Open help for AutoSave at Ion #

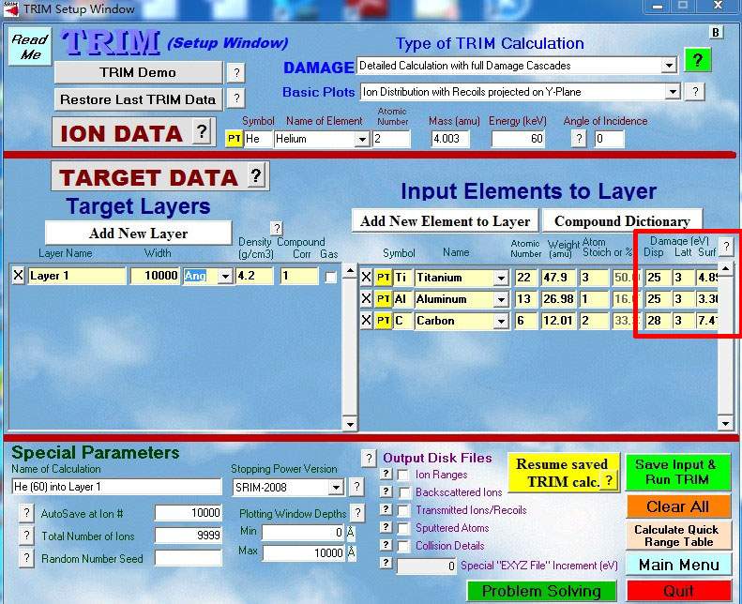coord(26,513)
